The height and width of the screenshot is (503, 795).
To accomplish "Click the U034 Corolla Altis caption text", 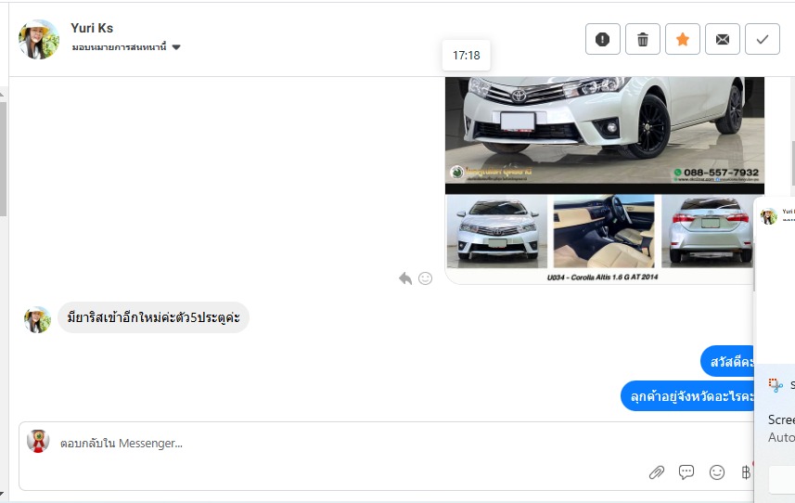I will click(602, 277).
